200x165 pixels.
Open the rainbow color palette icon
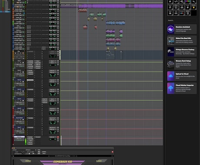click(188, 2)
